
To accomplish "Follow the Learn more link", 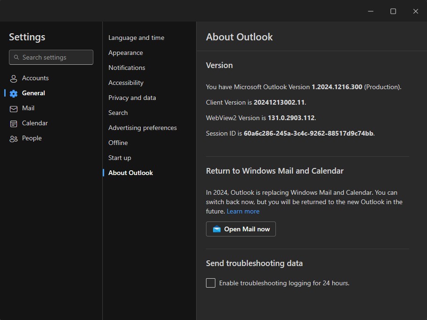I will 243,211.
